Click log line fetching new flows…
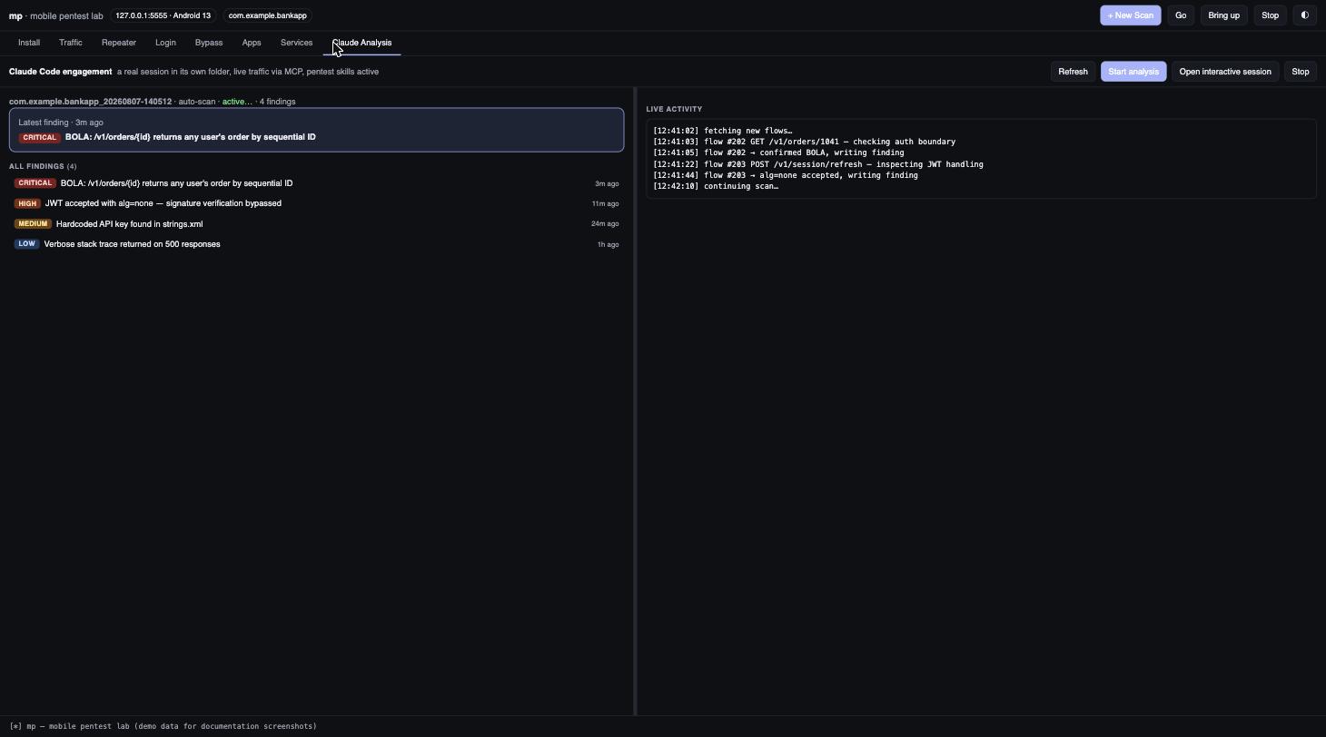 tap(722, 131)
